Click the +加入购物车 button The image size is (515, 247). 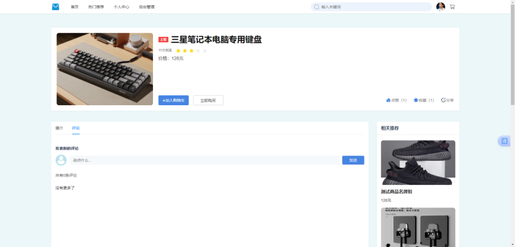pyautogui.click(x=173, y=100)
